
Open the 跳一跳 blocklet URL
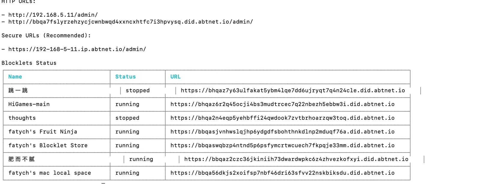click(x=293, y=91)
